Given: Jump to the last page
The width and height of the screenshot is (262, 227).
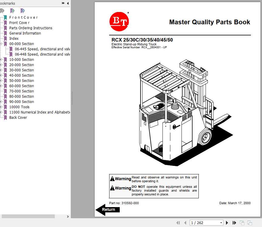Looking at the screenshot, I should tap(234, 223).
